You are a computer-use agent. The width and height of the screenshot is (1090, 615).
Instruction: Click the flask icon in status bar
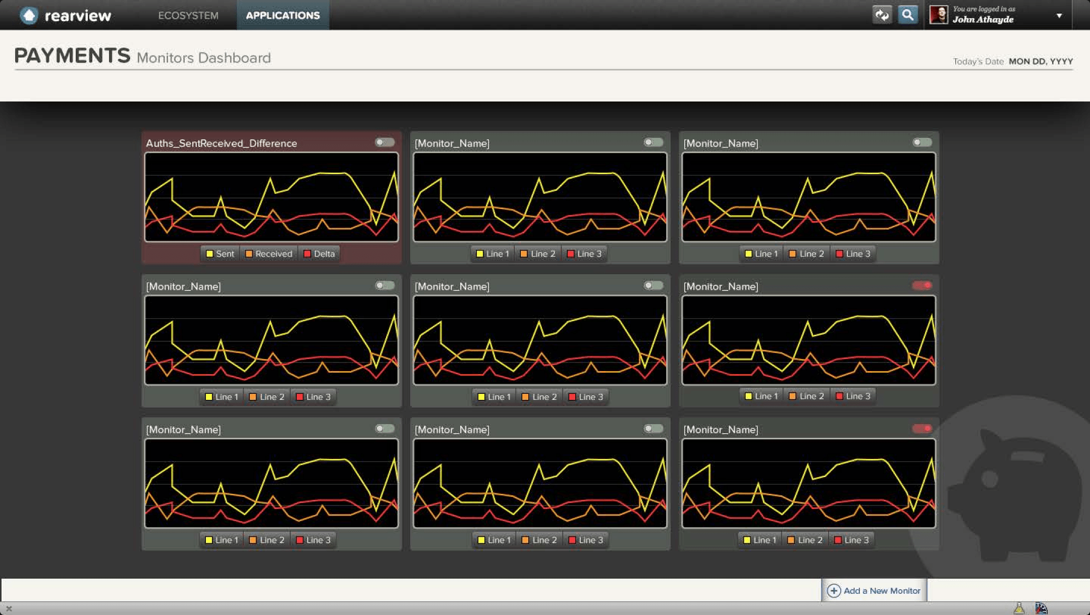[x=1019, y=608]
